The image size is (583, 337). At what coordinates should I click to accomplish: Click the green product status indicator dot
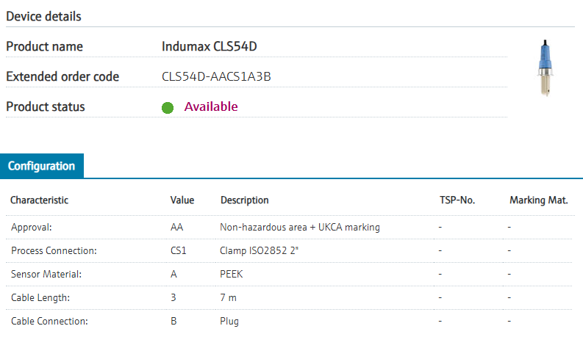pos(168,107)
